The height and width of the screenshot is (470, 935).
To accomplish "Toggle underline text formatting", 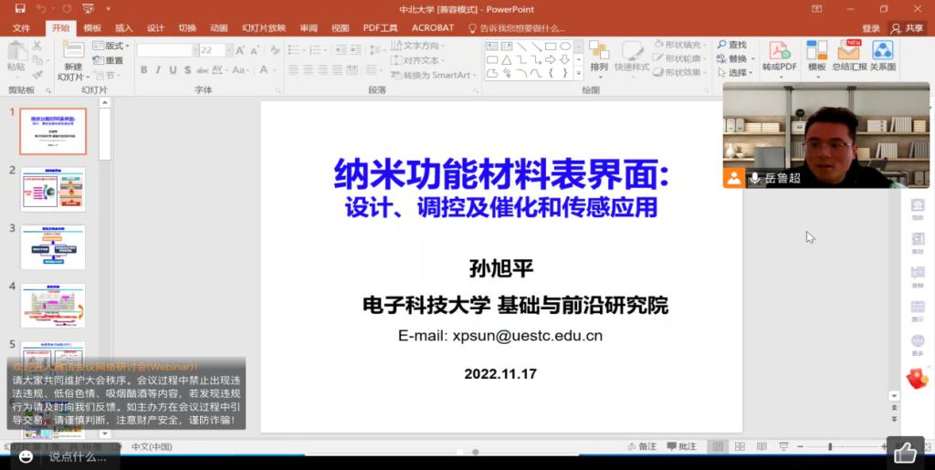I will [x=173, y=70].
